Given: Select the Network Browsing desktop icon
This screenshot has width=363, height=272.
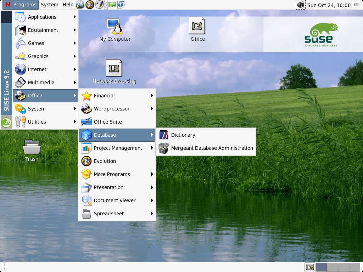Looking at the screenshot, I should pyautogui.click(x=115, y=72).
